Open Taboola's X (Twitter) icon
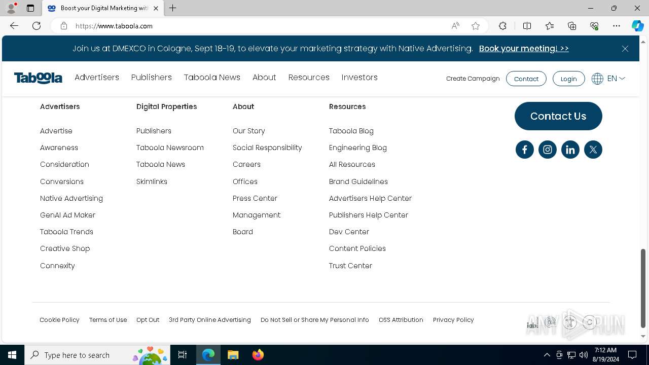Image resolution: width=649 pixels, height=365 pixels. [593, 150]
